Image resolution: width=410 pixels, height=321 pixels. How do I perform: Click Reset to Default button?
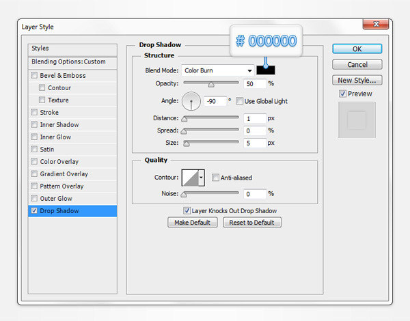click(x=251, y=223)
